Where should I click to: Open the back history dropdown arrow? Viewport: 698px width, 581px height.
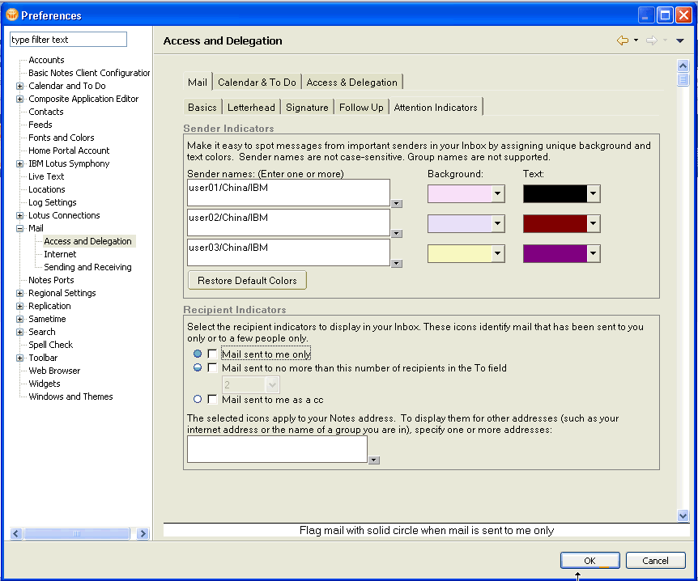coord(636,40)
